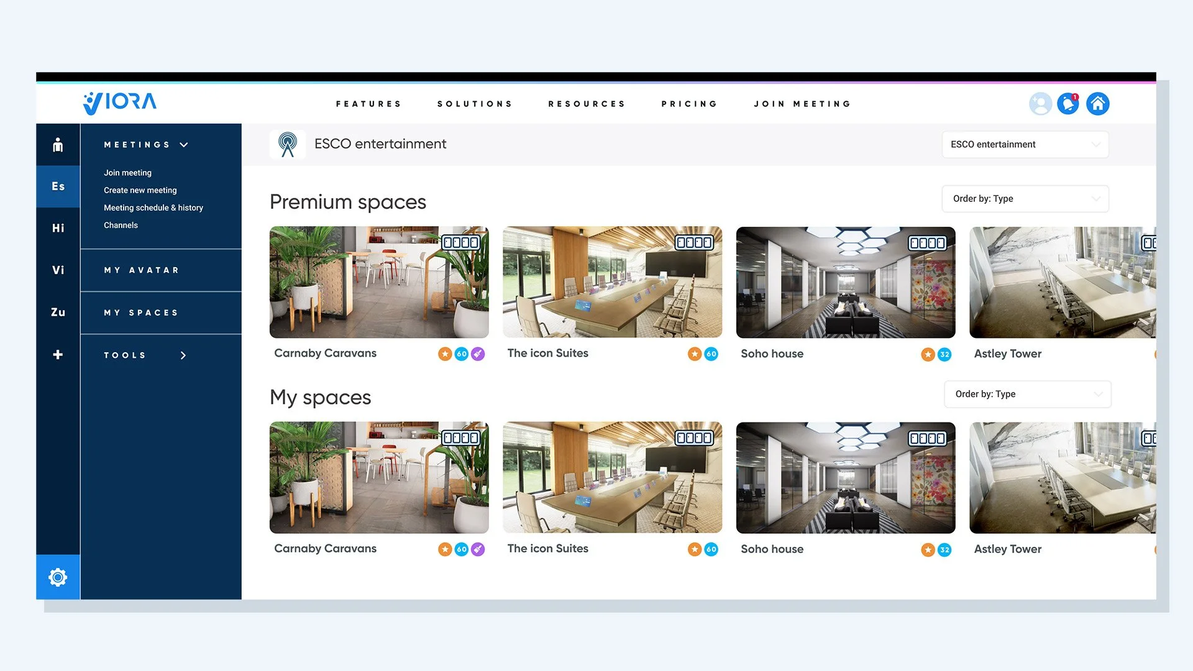This screenshot has height=671, width=1193.
Task: Go to the home icon
Action: tap(1098, 104)
